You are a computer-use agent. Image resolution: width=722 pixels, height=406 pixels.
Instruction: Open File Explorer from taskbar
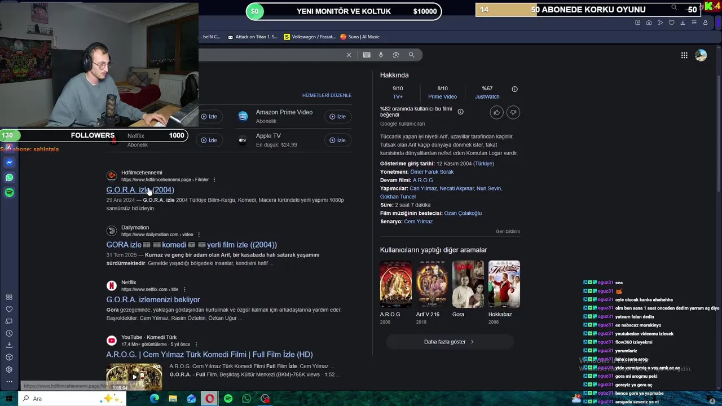[173, 399]
